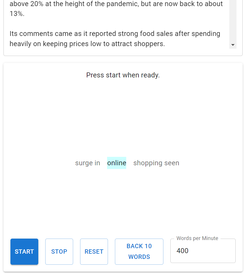The image size is (249, 276).
Task: Hit the RESET button
Action: pos(94,251)
